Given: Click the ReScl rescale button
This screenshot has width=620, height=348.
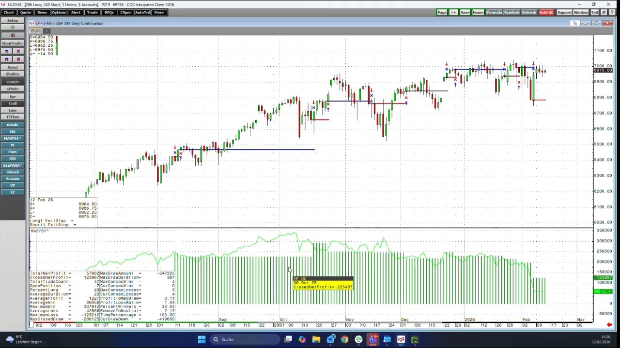Looking at the screenshot, I should click(x=13, y=67).
